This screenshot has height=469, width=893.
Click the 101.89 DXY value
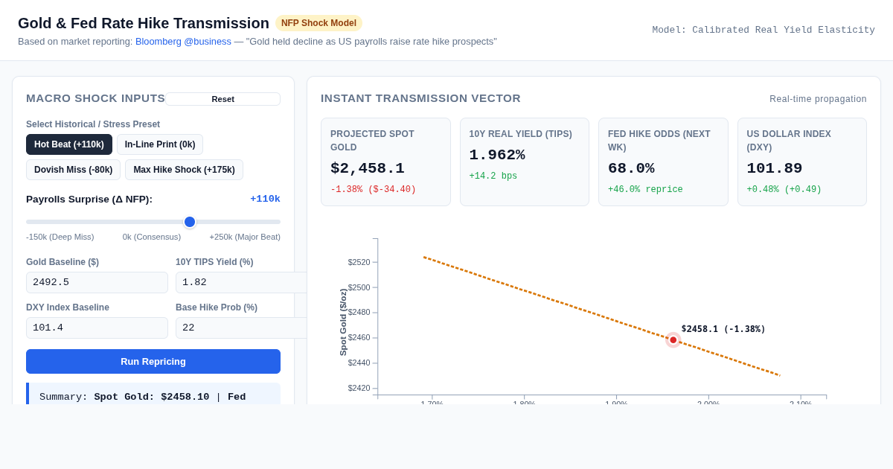click(x=775, y=168)
